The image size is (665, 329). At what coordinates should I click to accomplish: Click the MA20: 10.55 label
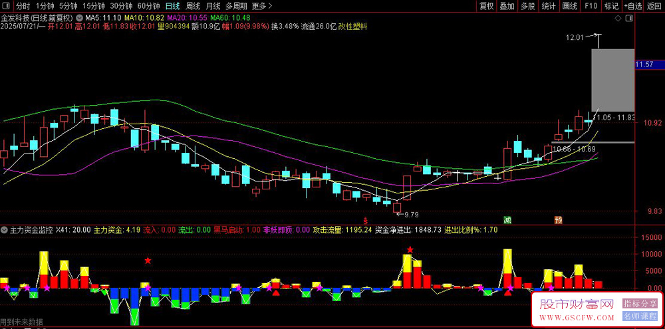pos(187,18)
